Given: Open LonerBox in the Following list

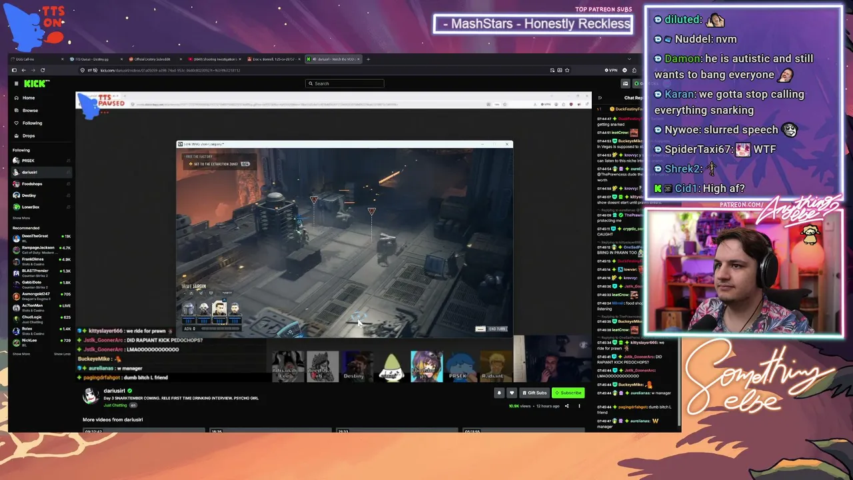Looking at the screenshot, I should (41, 207).
